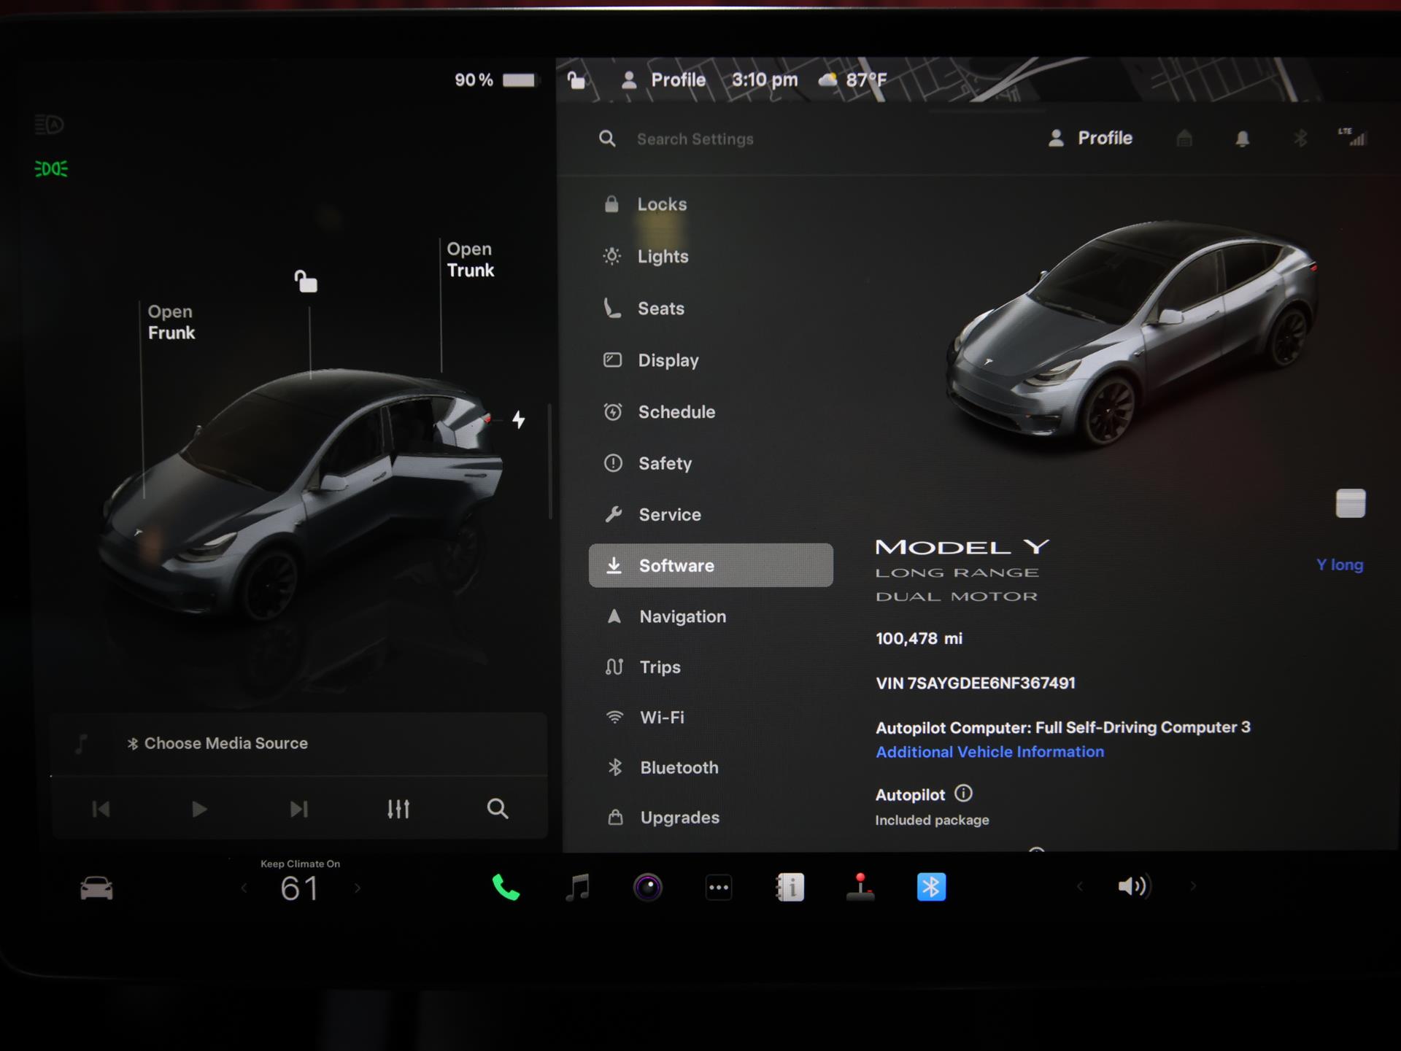Open the music app in the dock
Image resolution: width=1401 pixels, height=1051 pixels.
click(x=577, y=888)
